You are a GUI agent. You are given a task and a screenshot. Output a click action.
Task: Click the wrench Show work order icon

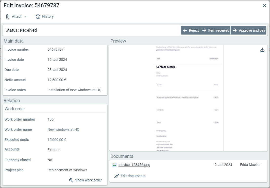click(x=71, y=180)
